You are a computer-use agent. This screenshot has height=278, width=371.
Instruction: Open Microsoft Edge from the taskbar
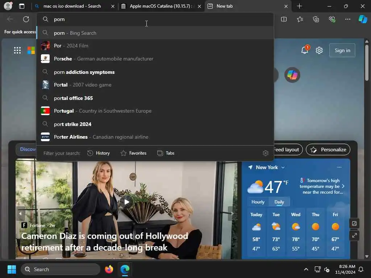click(x=125, y=269)
